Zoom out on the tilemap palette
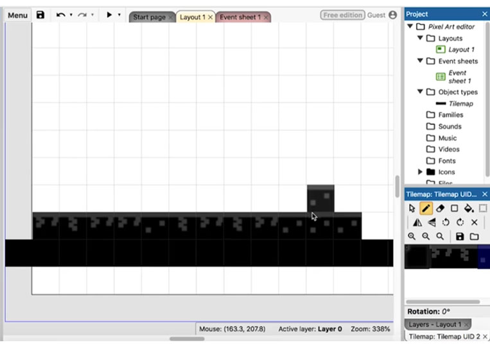The height and width of the screenshot is (347, 490). [x=426, y=237]
